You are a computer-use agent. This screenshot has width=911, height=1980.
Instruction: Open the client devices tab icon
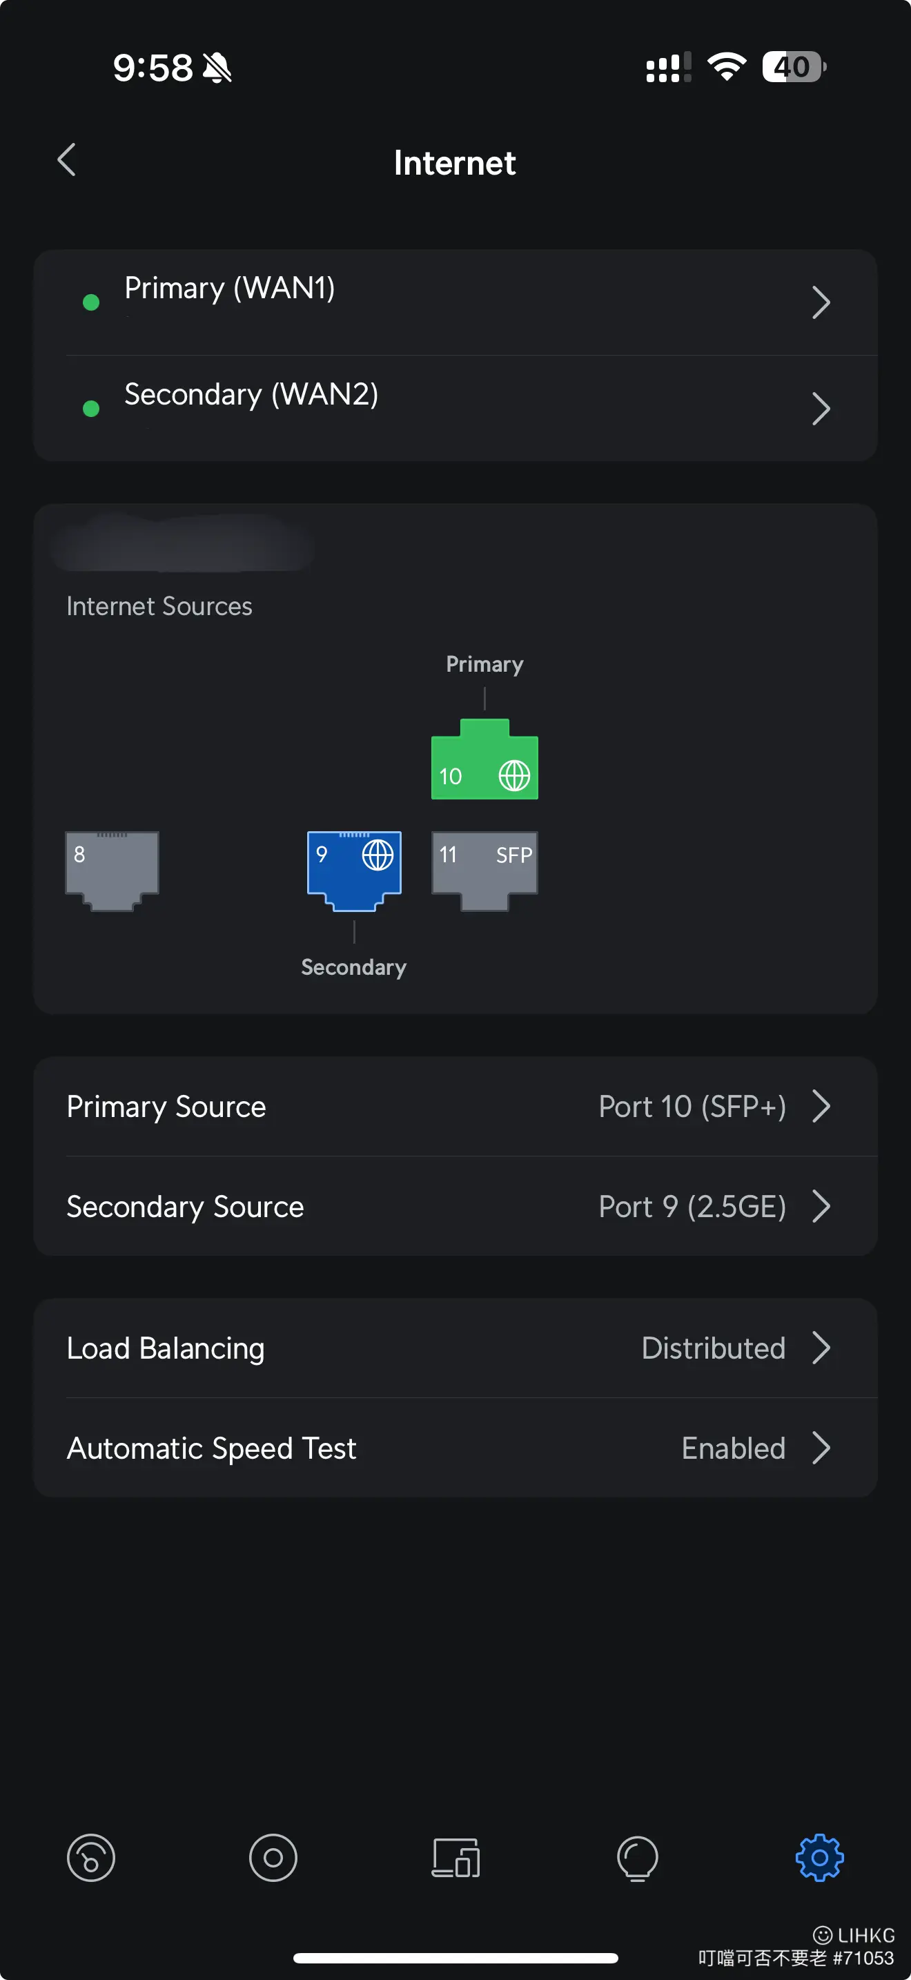coord(455,1858)
